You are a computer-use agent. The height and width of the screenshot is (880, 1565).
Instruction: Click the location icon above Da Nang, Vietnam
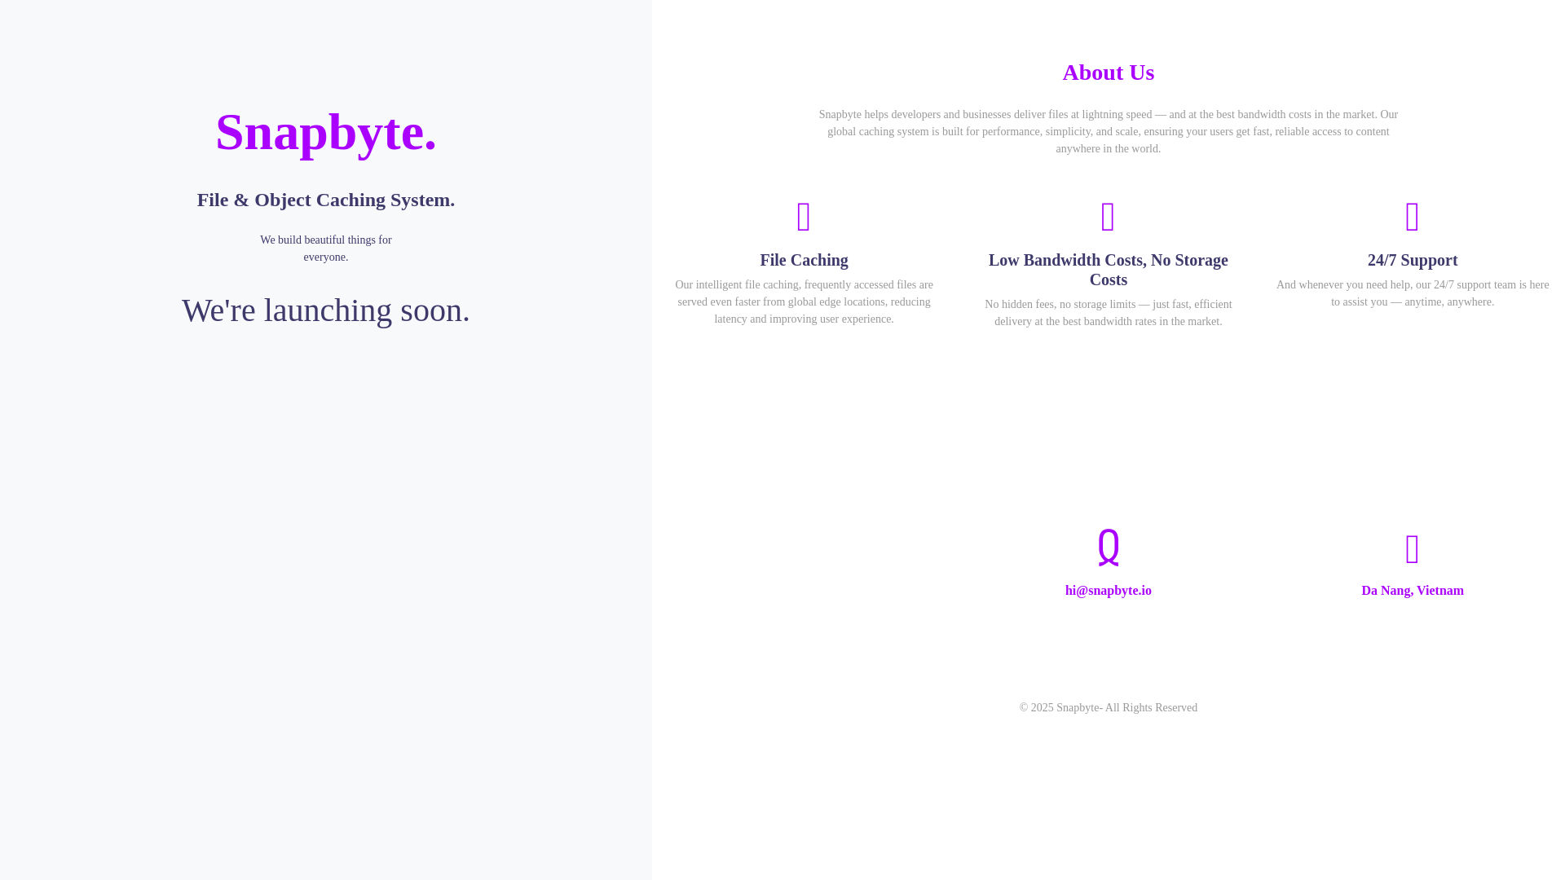point(1413,549)
